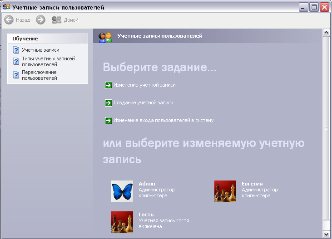
Task: Click the two-users icon in the page header
Action: coord(105,37)
